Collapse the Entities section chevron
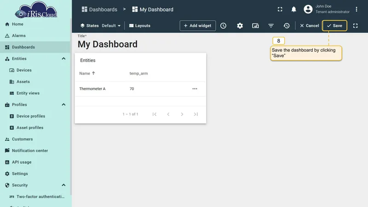 click(63, 59)
